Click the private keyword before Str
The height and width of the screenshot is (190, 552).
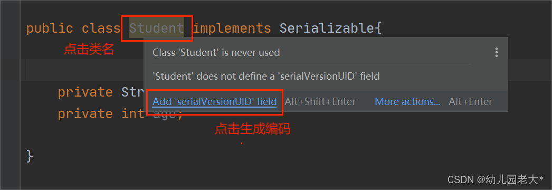[85, 92]
